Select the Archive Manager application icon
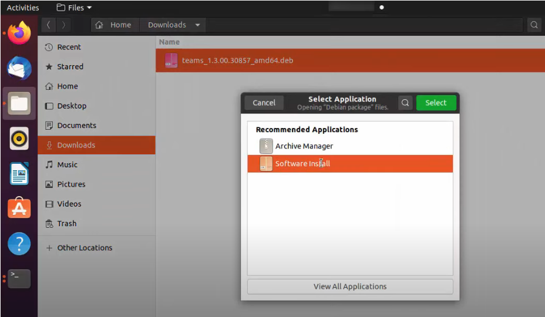 tap(266, 146)
